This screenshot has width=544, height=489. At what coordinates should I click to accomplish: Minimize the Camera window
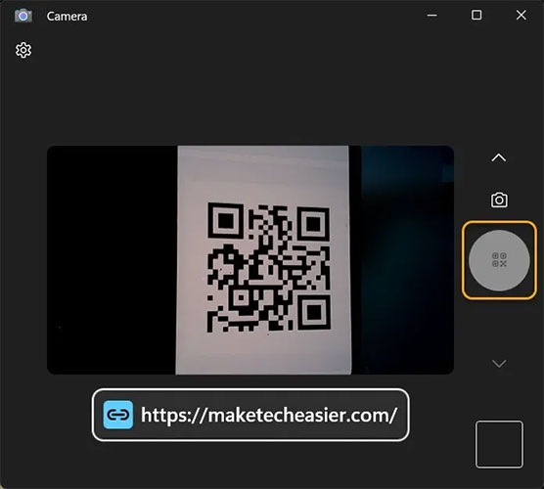click(431, 16)
